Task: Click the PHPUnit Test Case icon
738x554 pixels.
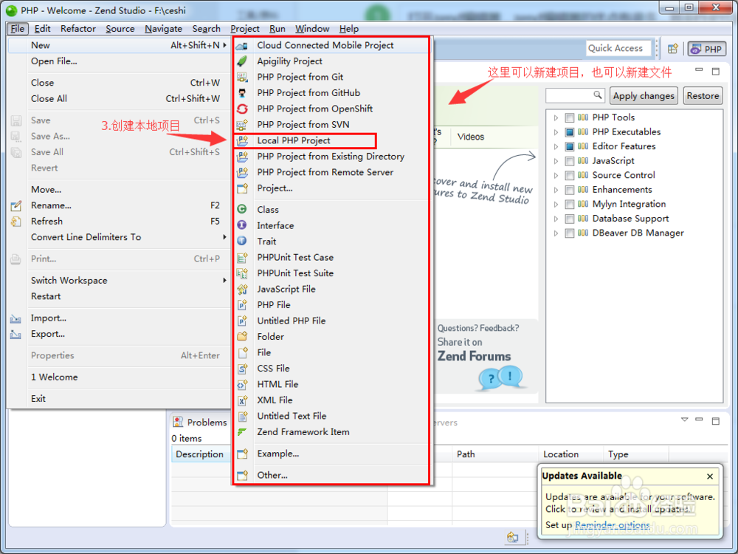Action: (x=242, y=258)
